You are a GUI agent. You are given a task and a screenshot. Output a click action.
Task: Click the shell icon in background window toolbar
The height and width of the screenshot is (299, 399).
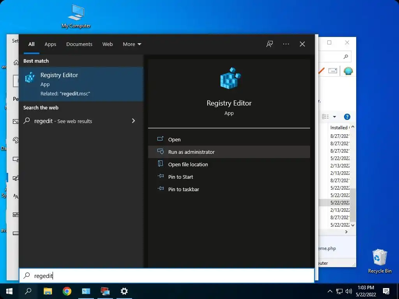click(x=348, y=71)
